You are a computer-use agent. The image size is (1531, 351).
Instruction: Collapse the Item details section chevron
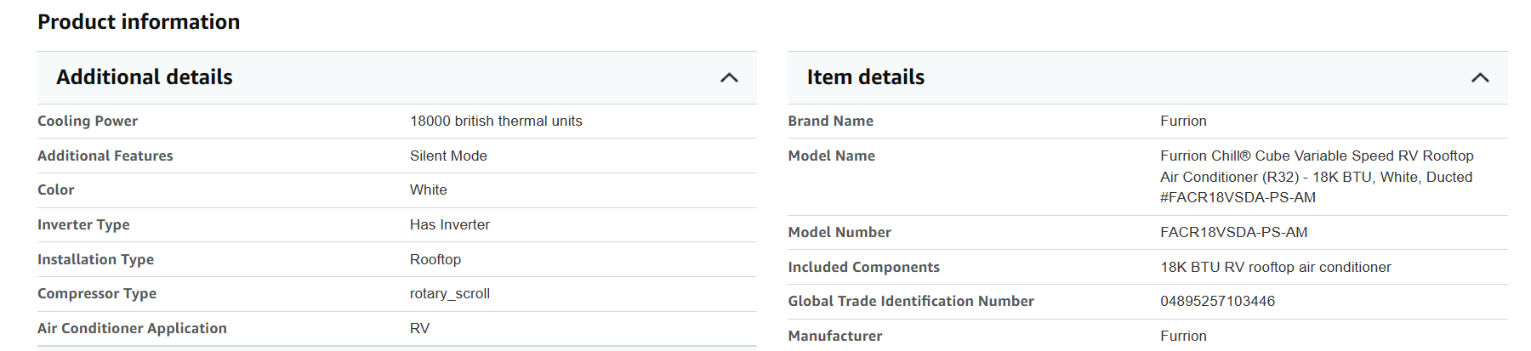(x=1480, y=77)
